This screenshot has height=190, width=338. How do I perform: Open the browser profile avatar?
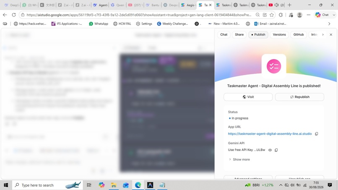pos(300,15)
